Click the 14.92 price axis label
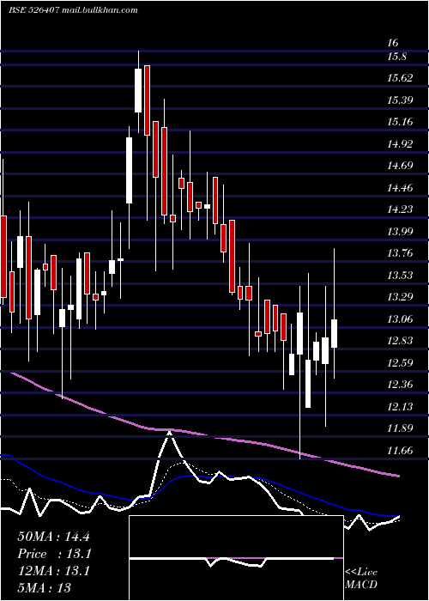This screenshot has height=601, width=429. pos(400,144)
